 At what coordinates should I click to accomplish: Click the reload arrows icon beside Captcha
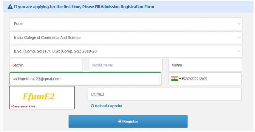[92, 106]
